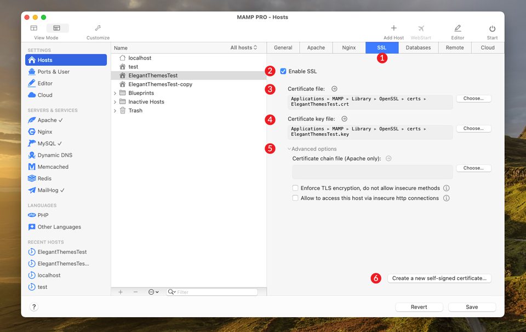Viewport: 526px width, 332px height.
Task: Click the Add Host plus icon
Action: pos(393,27)
